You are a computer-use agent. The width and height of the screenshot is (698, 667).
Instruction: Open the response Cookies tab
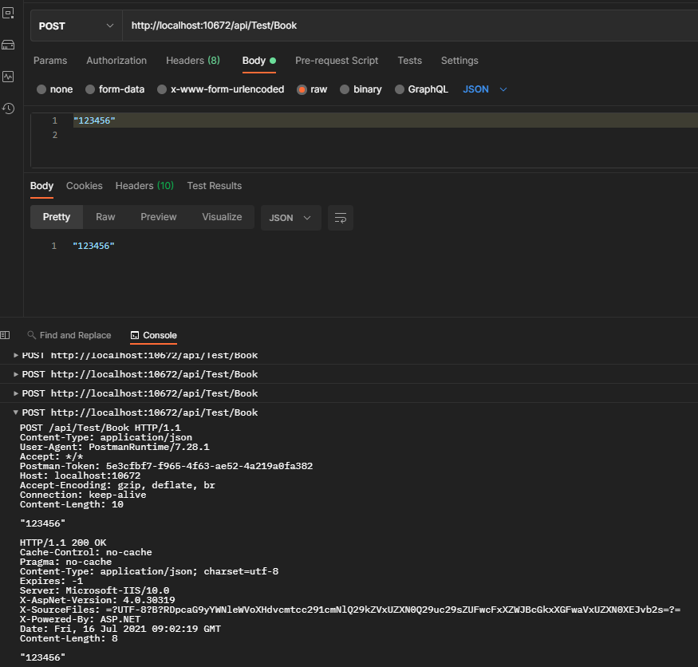pos(84,186)
